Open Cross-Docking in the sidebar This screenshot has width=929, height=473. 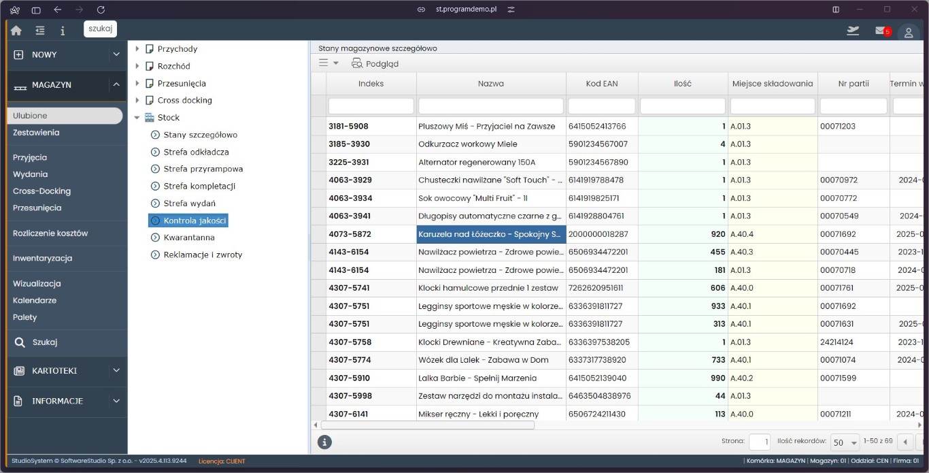41,191
